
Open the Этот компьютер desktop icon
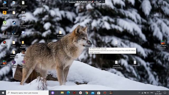[x=4, y=5]
